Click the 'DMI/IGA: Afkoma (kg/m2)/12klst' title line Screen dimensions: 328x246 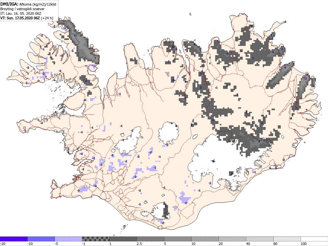click(x=28, y=4)
